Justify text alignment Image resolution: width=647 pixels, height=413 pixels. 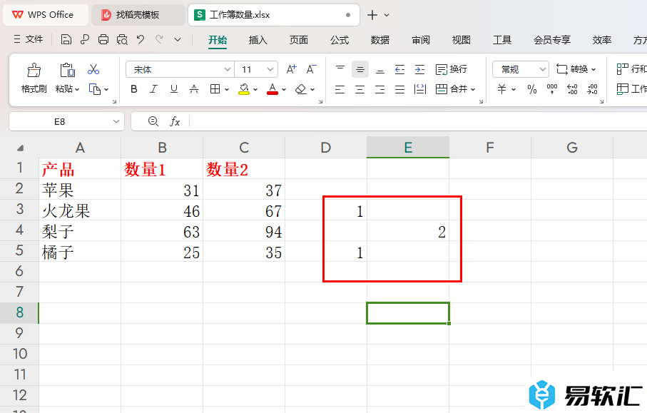(x=400, y=89)
